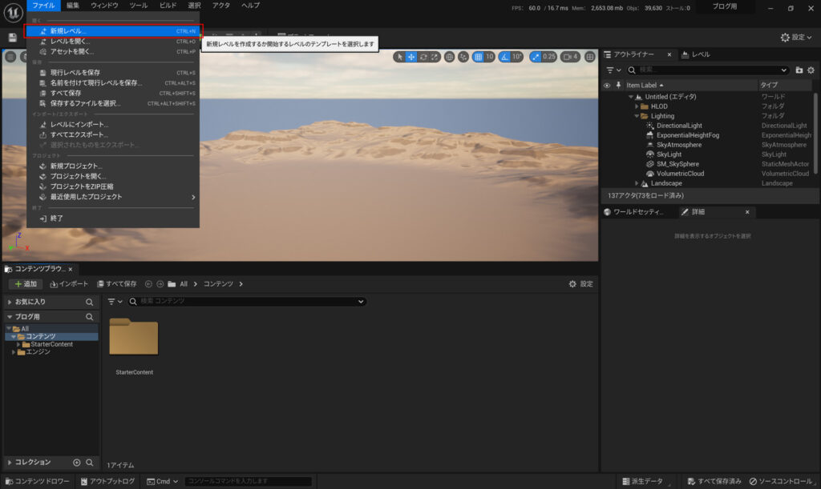The width and height of the screenshot is (821, 489).
Task: Expand the Landscape folder in outliner
Action: pyautogui.click(x=637, y=183)
